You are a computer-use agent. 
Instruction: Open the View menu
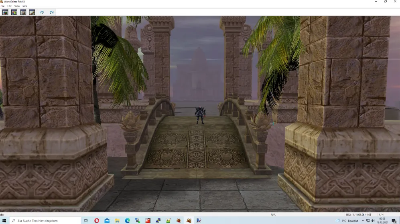17,6
